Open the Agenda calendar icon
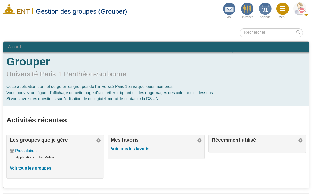 pyautogui.click(x=265, y=9)
